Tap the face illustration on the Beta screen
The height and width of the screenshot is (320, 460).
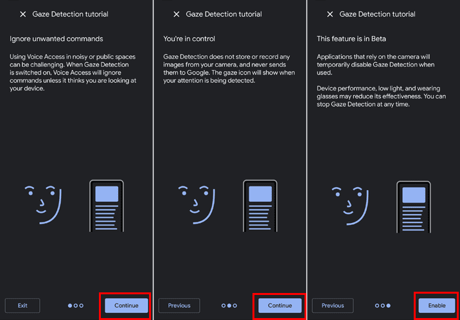click(x=350, y=206)
